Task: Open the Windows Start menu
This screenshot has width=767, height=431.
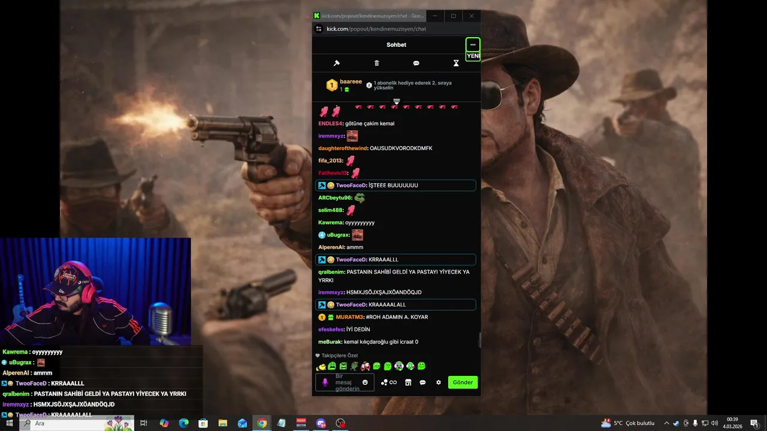Action: (9, 423)
